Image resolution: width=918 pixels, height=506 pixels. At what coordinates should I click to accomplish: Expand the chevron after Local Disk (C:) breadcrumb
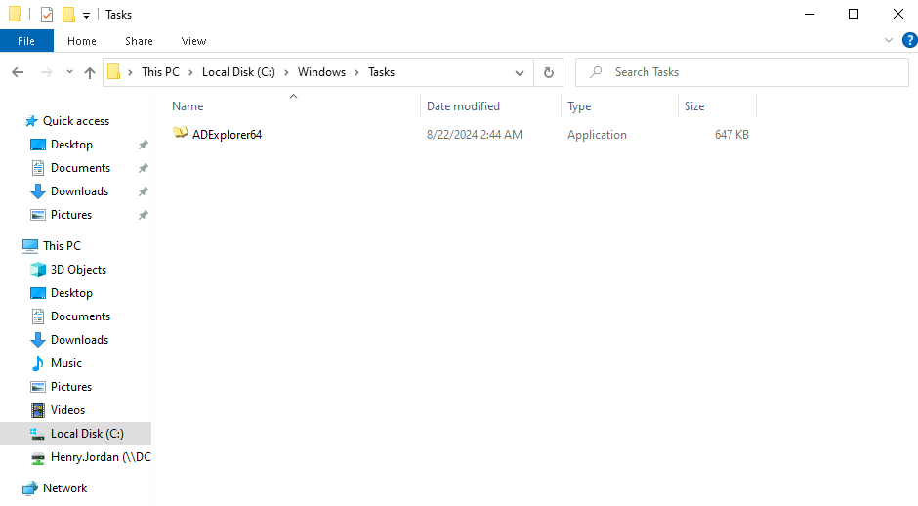coord(286,72)
